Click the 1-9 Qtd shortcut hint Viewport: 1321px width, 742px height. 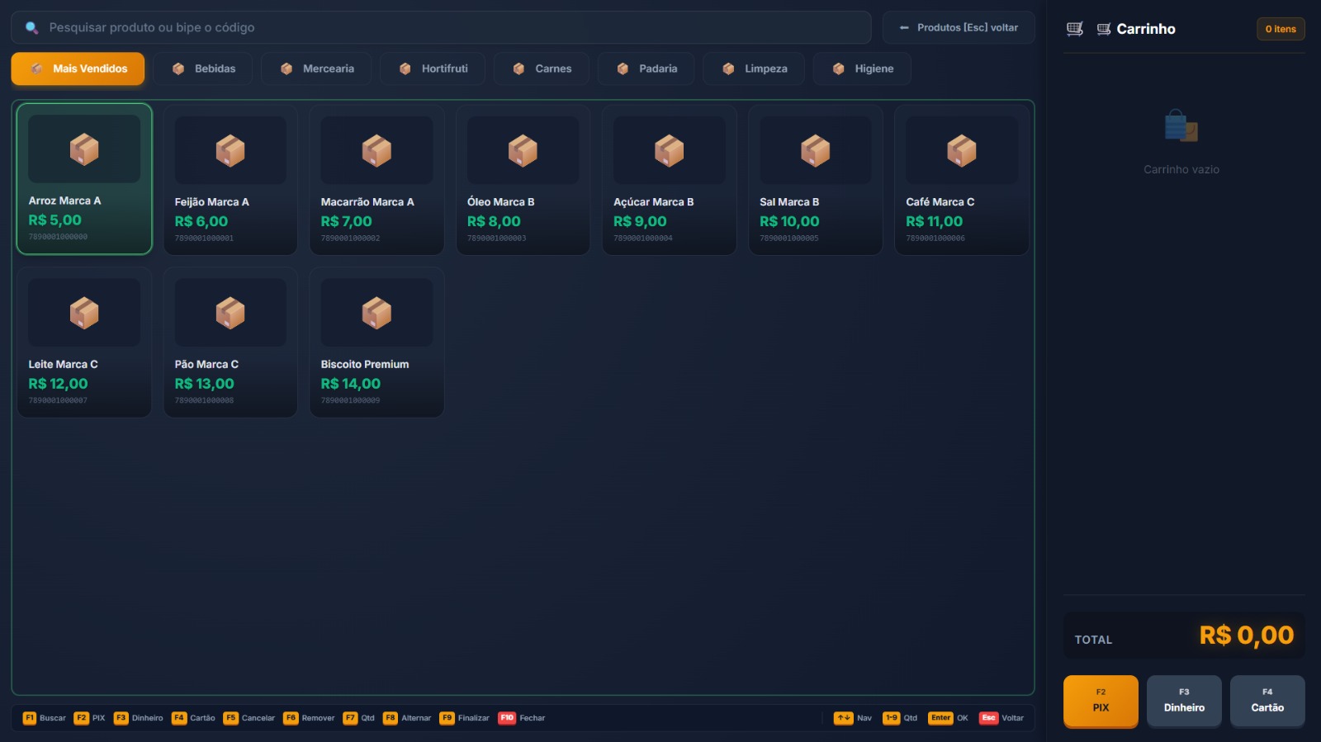point(900,718)
